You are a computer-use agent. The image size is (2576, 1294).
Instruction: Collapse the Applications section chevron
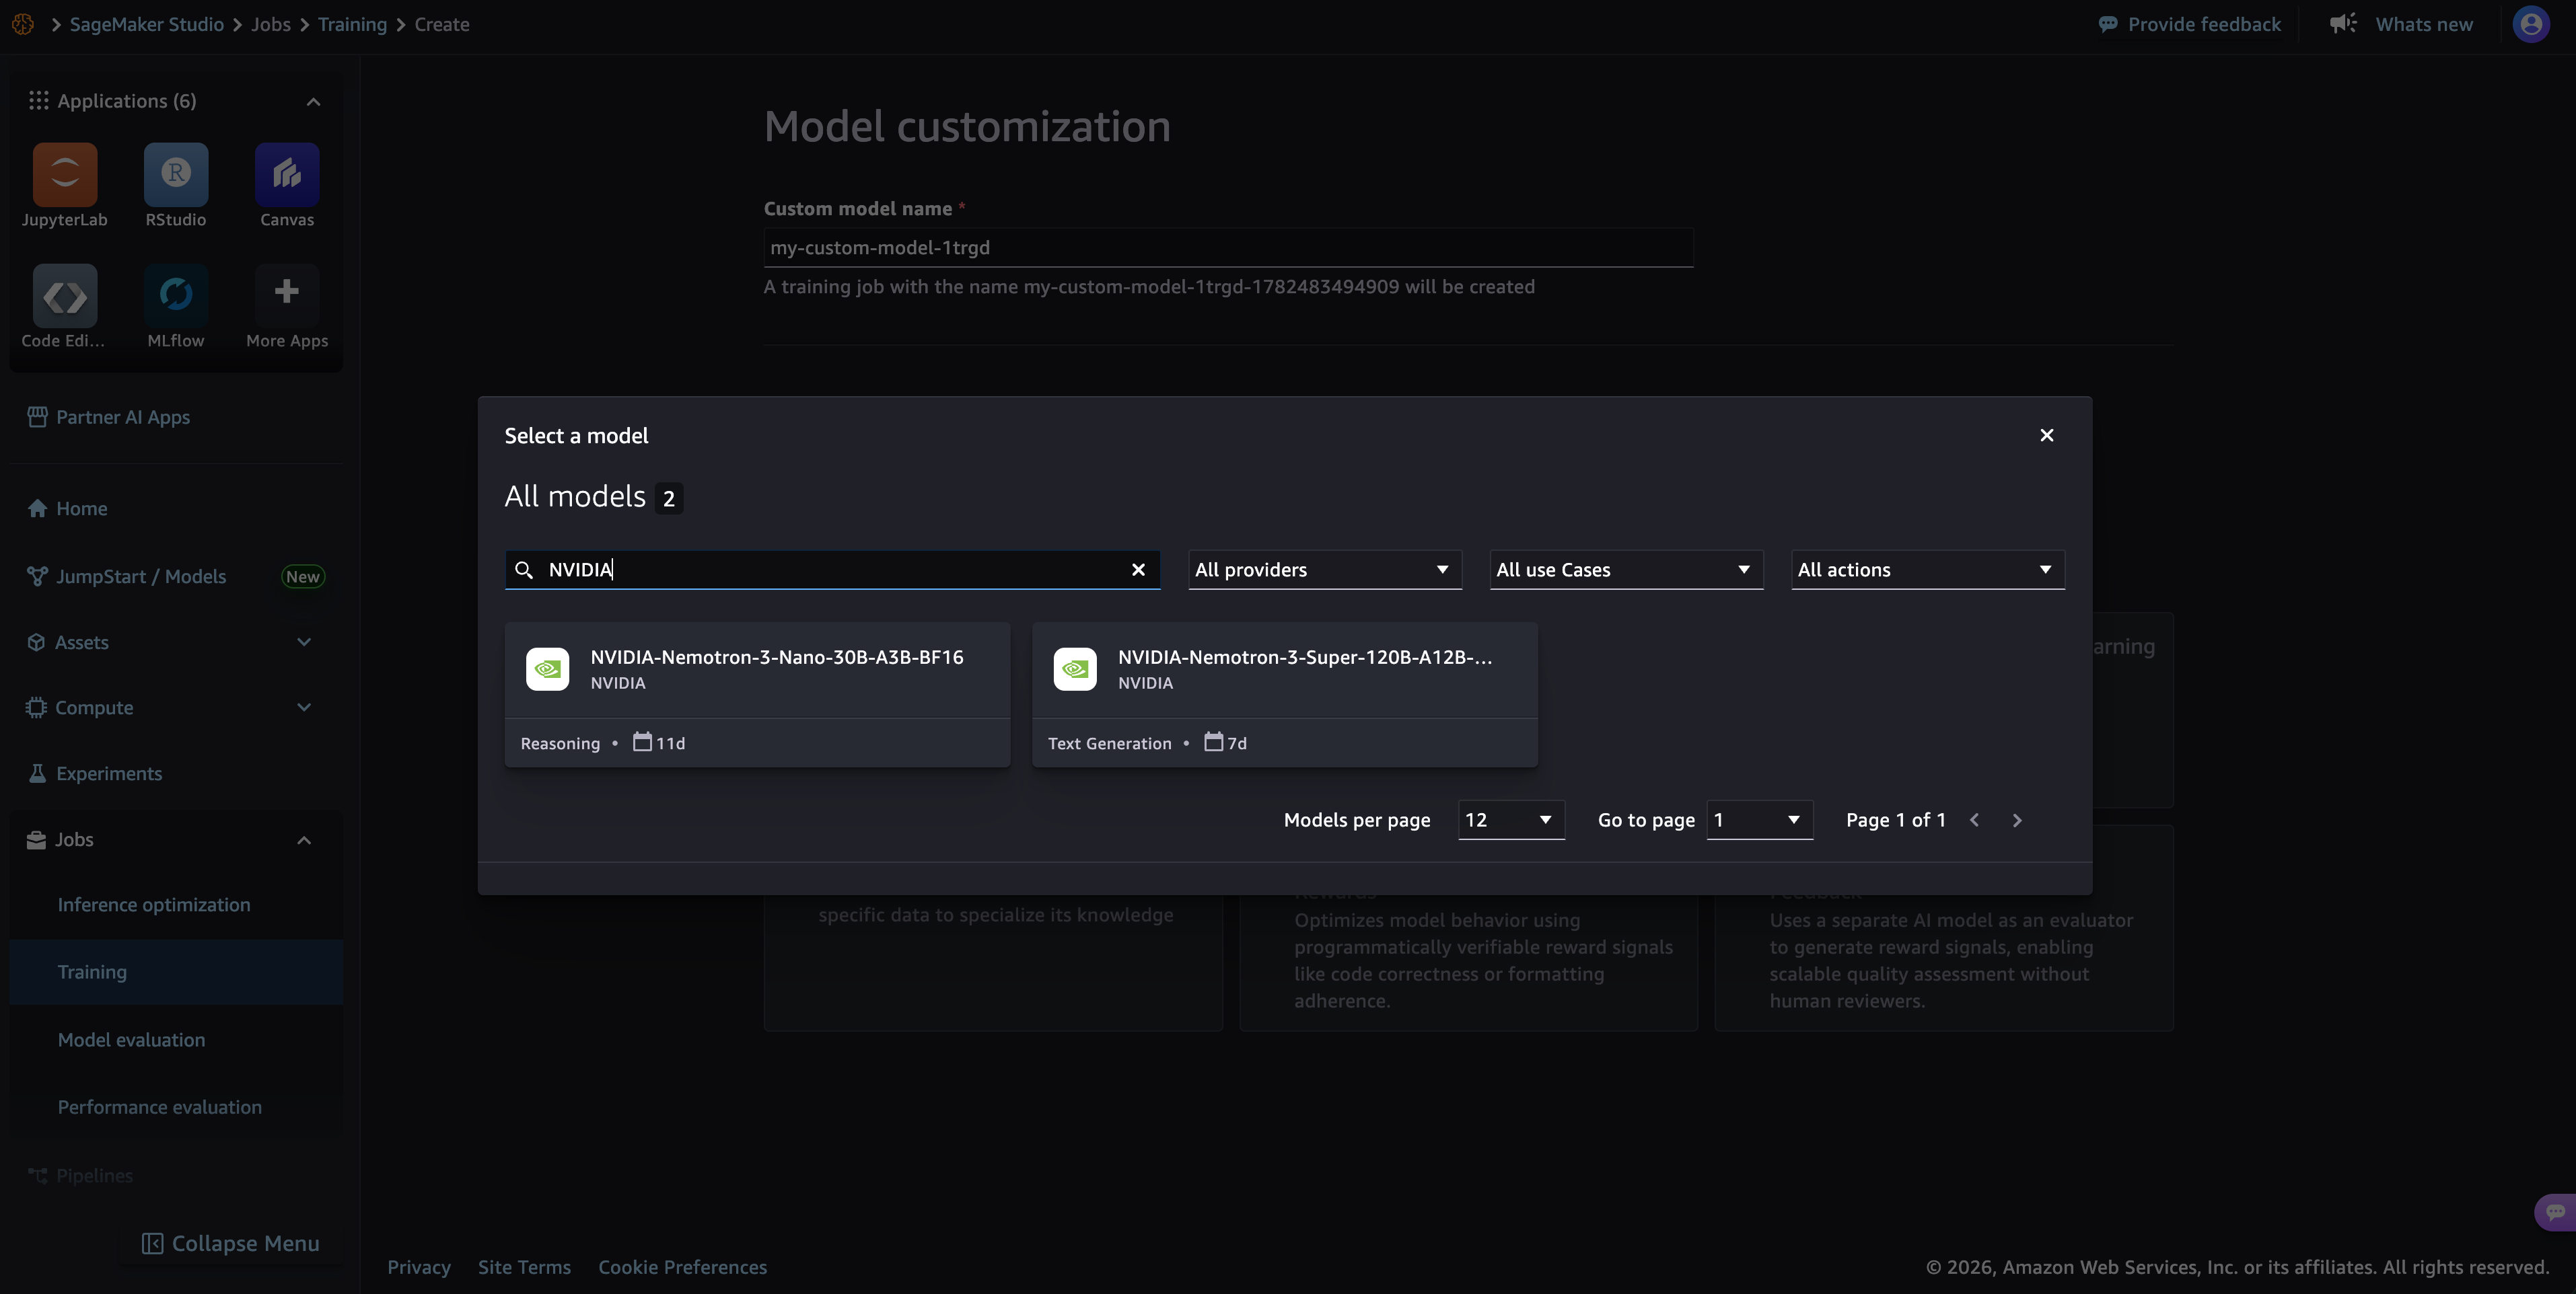pyautogui.click(x=313, y=102)
